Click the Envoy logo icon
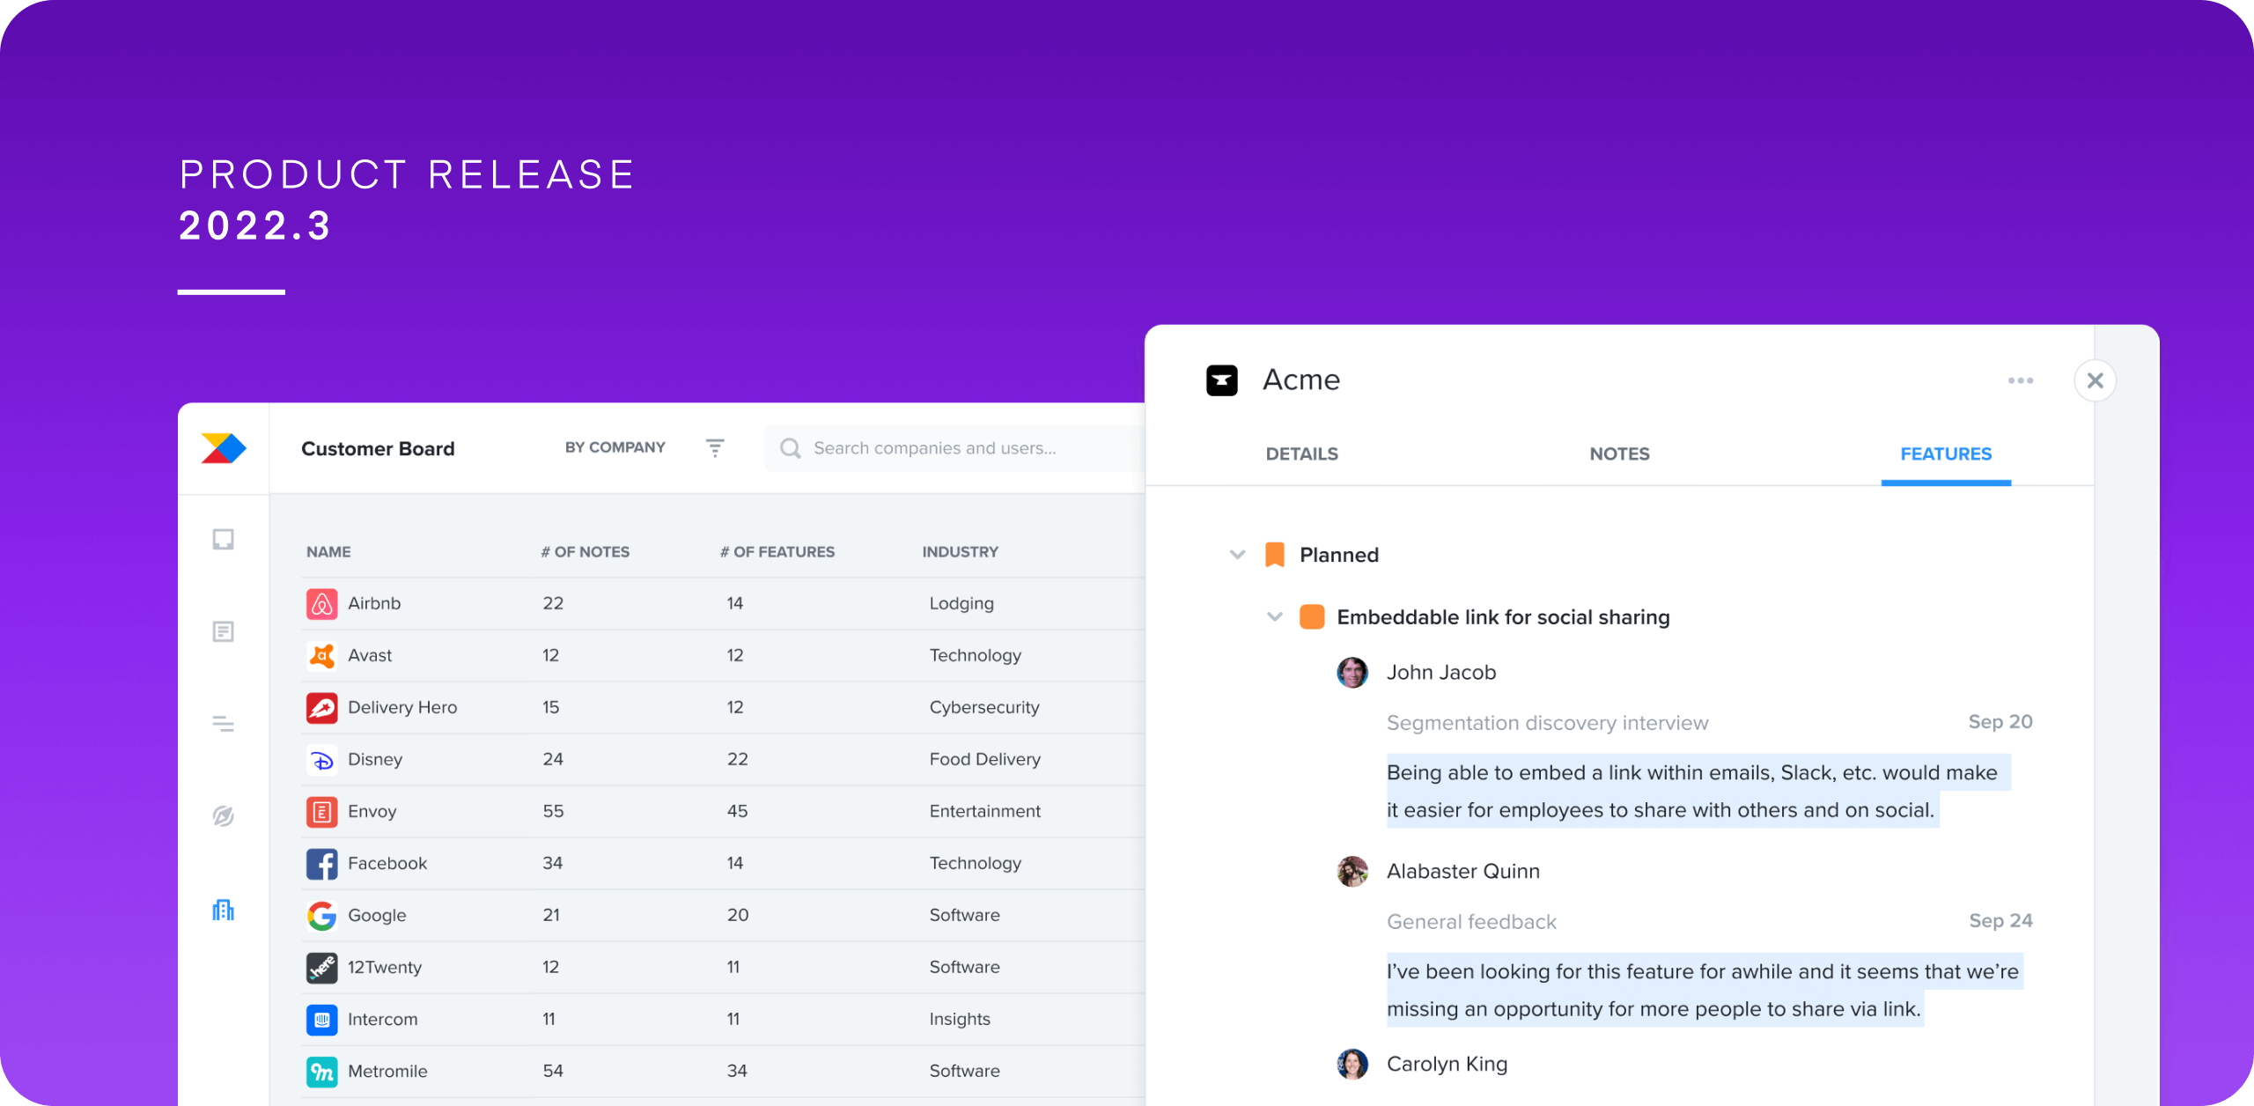The width and height of the screenshot is (2254, 1106). click(x=322, y=812)
